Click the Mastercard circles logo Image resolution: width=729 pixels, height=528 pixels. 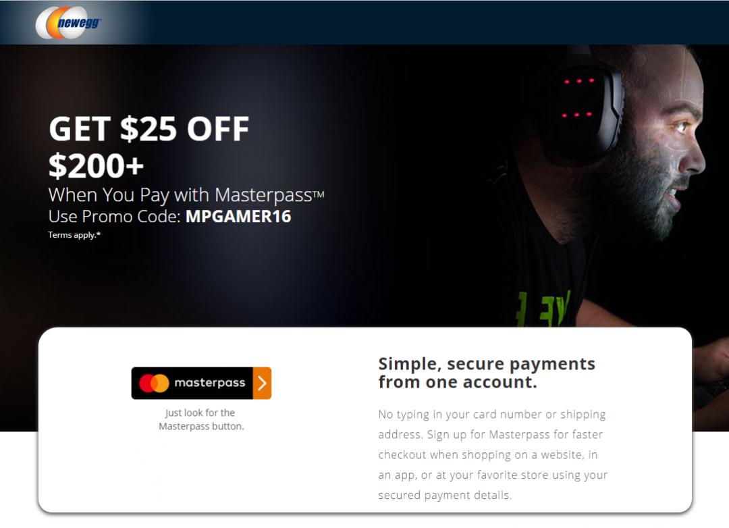click(x=154, y=384)
